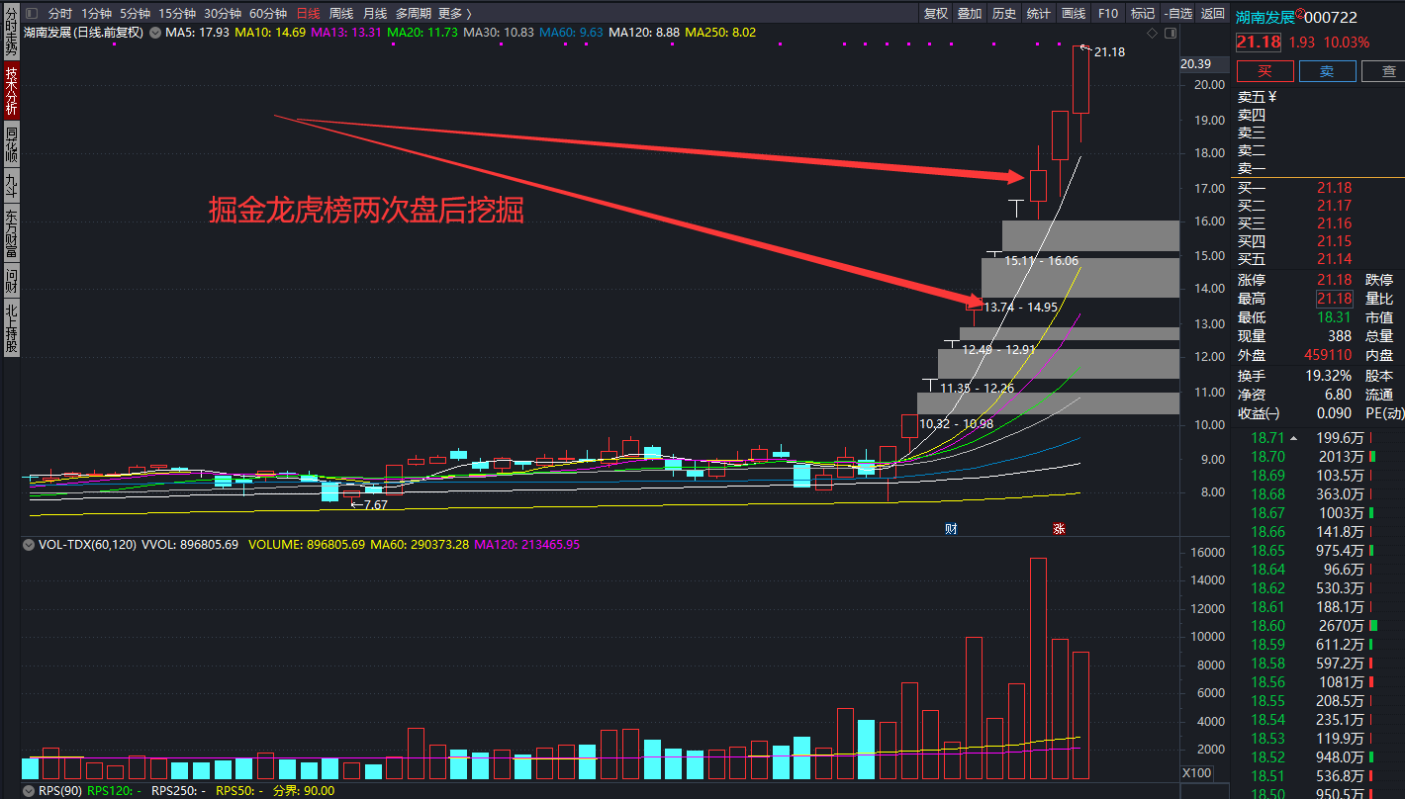The image size is (1405, 799).
Task: Click the 21.18 latest daily candlestick
Action: point(1080,81)
